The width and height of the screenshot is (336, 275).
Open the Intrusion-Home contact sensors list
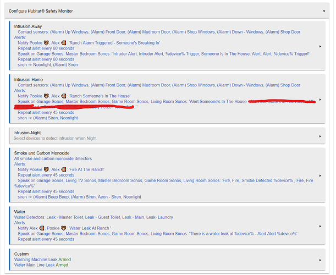(159, 85)
